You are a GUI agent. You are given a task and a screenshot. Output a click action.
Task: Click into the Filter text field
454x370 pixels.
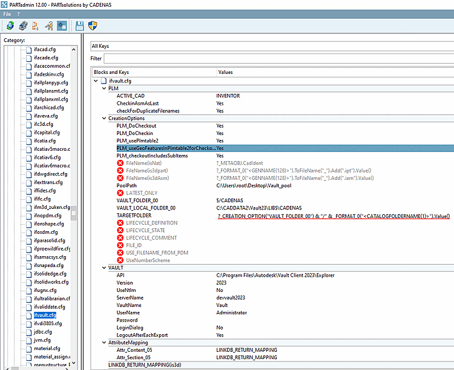pyautogui.click(x=277, y=59)
